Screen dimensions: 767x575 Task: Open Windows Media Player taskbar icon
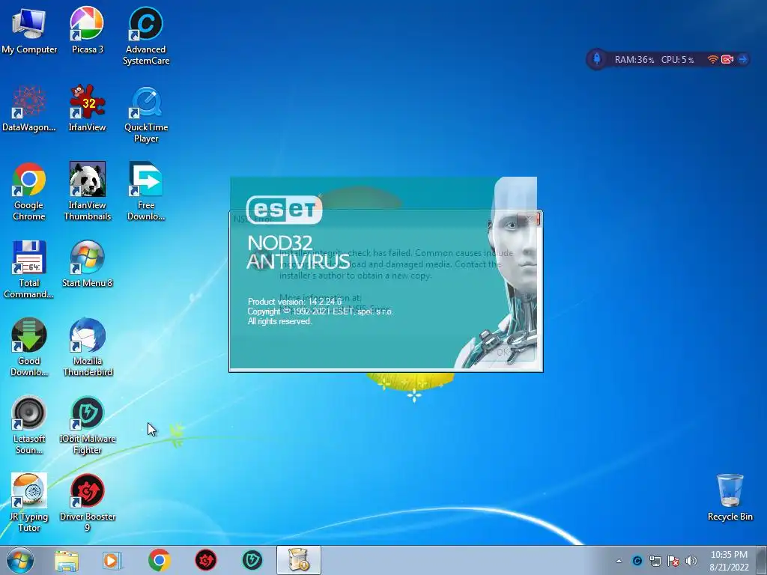tap(112, 560)
